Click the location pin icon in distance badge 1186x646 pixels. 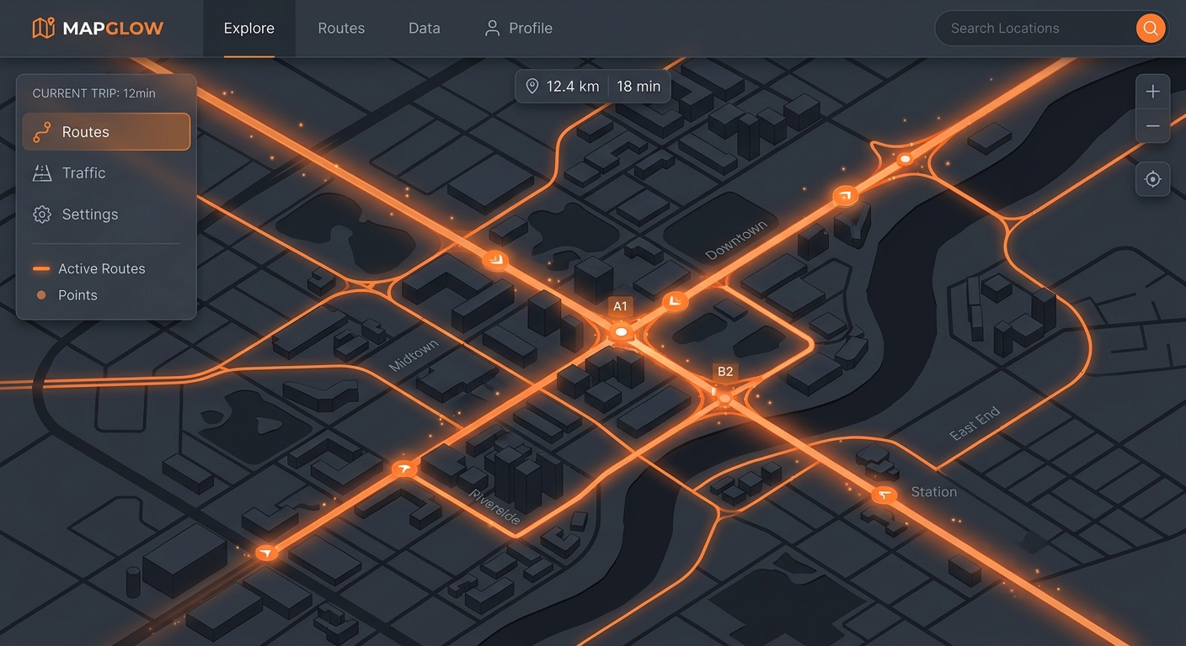click(532, 87)
